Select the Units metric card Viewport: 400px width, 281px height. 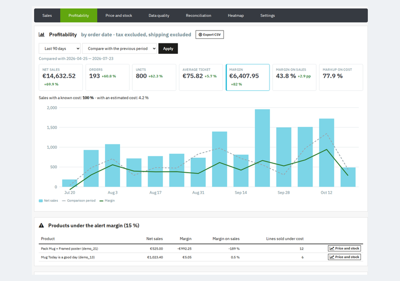pyautogui.click(x=154, y=77)
